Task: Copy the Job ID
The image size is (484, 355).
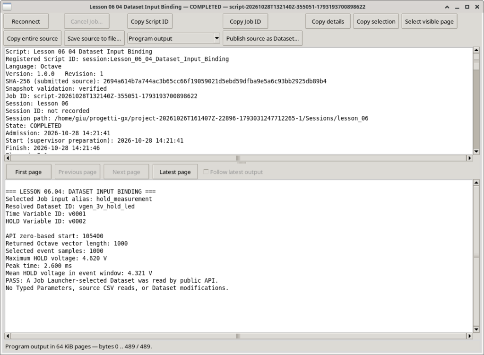Action: (x=245, y=21)
